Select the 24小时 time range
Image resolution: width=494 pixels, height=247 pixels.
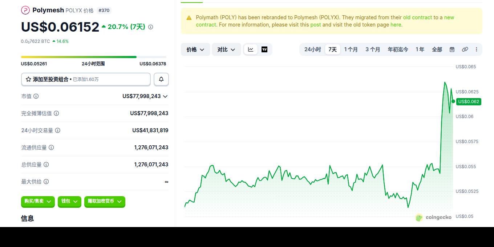pos(313,49)
